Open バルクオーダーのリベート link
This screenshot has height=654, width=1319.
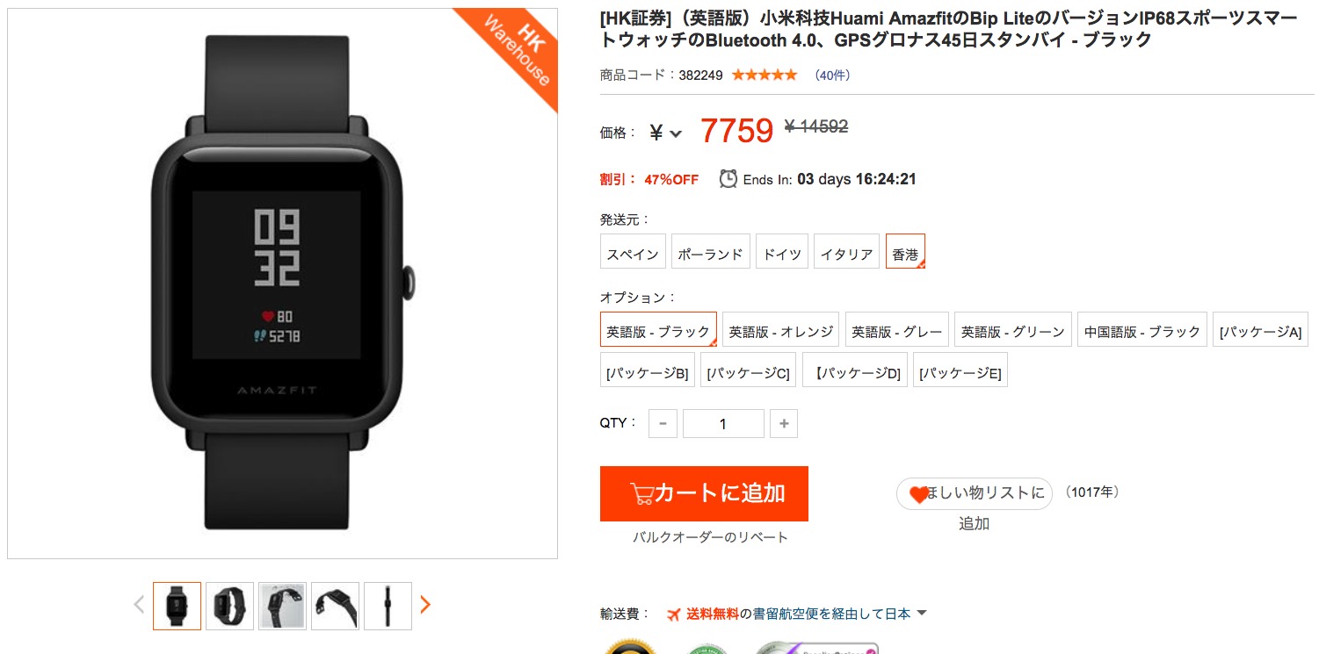coord(710,536)
